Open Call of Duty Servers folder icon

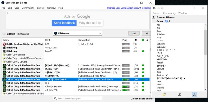click(4, 55)
